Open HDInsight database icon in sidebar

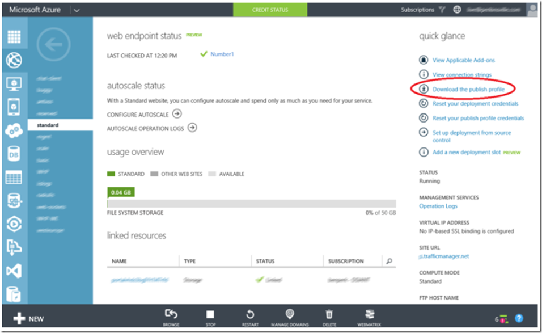coord(14,201)
